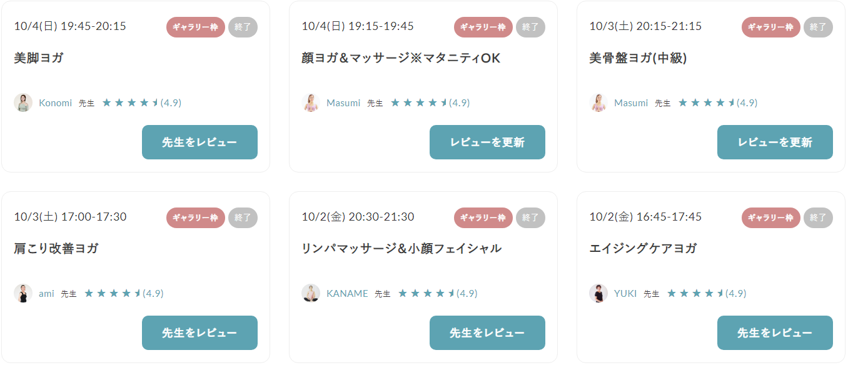Click ami's instructor avatar photo
Viewport: 848px width, 365px height.
coord(23,293)
